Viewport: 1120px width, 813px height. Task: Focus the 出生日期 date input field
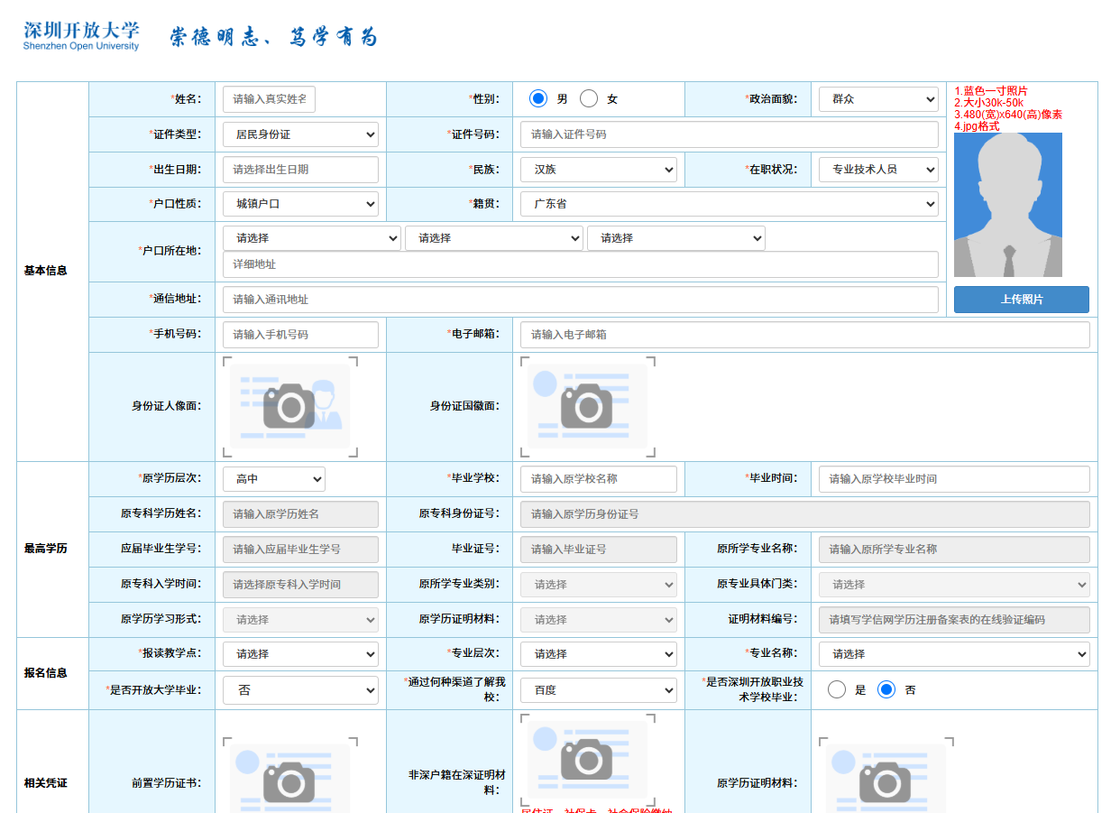click(300, 170)
